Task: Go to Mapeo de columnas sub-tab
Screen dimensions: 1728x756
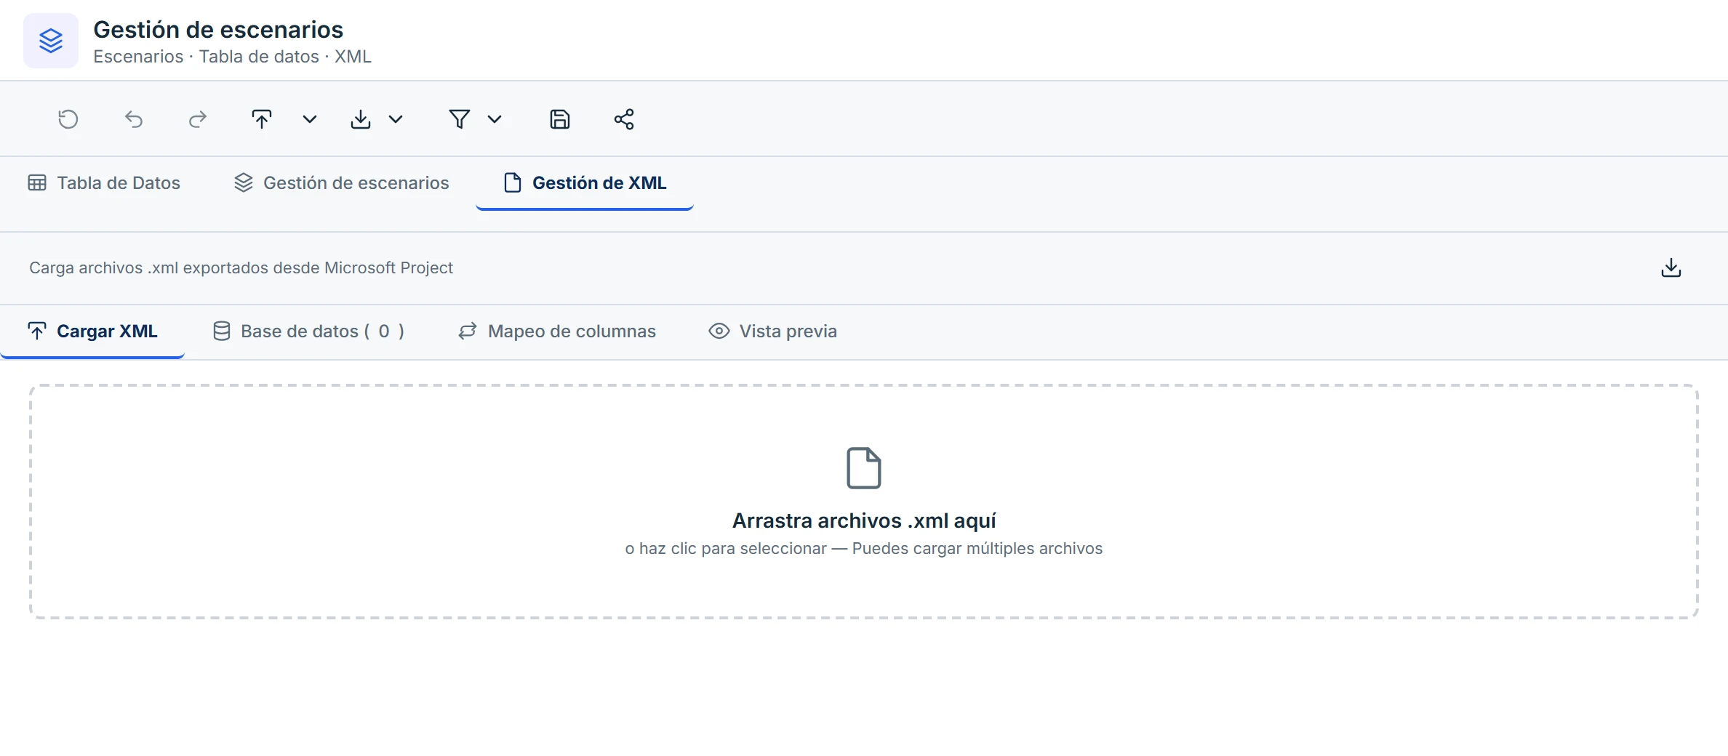Action: point(557,331)
